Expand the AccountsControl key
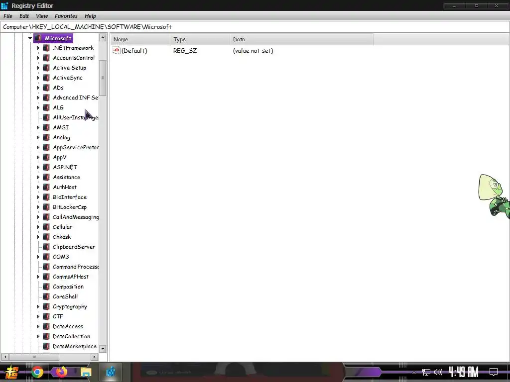The width and height of the screenshot is (510, 382). [38, 58]
